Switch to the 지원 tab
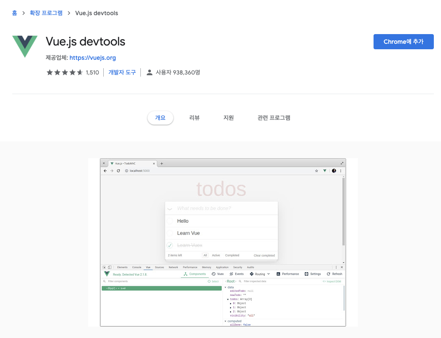 (x=229, y=117)
